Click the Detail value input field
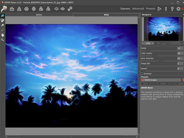This screenshot has height=138, width=184. [180, 48]
